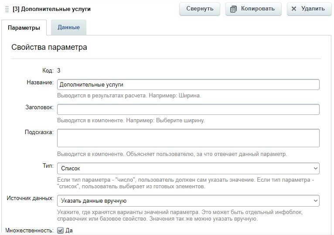Click inside the Название text field
334x235 pixels.
(x=188, y=85)
